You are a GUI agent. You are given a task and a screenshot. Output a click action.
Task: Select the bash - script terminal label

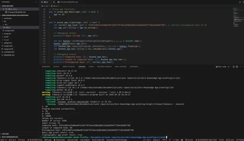pos(221,67)
